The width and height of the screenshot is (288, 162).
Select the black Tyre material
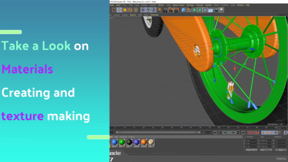pyautogui.click(x=129, y=143)
